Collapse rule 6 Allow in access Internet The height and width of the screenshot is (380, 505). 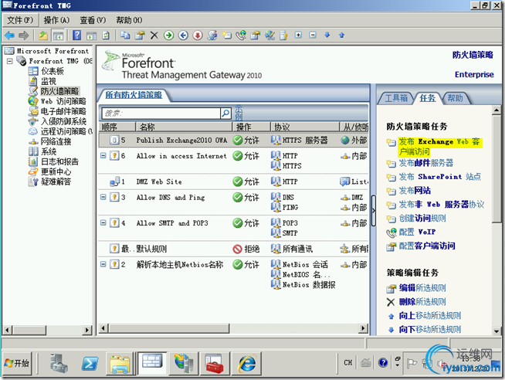click(x=103, y=156)
